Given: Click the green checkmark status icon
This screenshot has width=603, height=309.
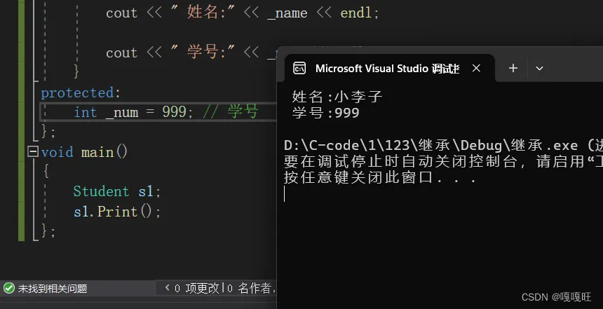Looking at the screenshot, I should (x=9, y=288).
